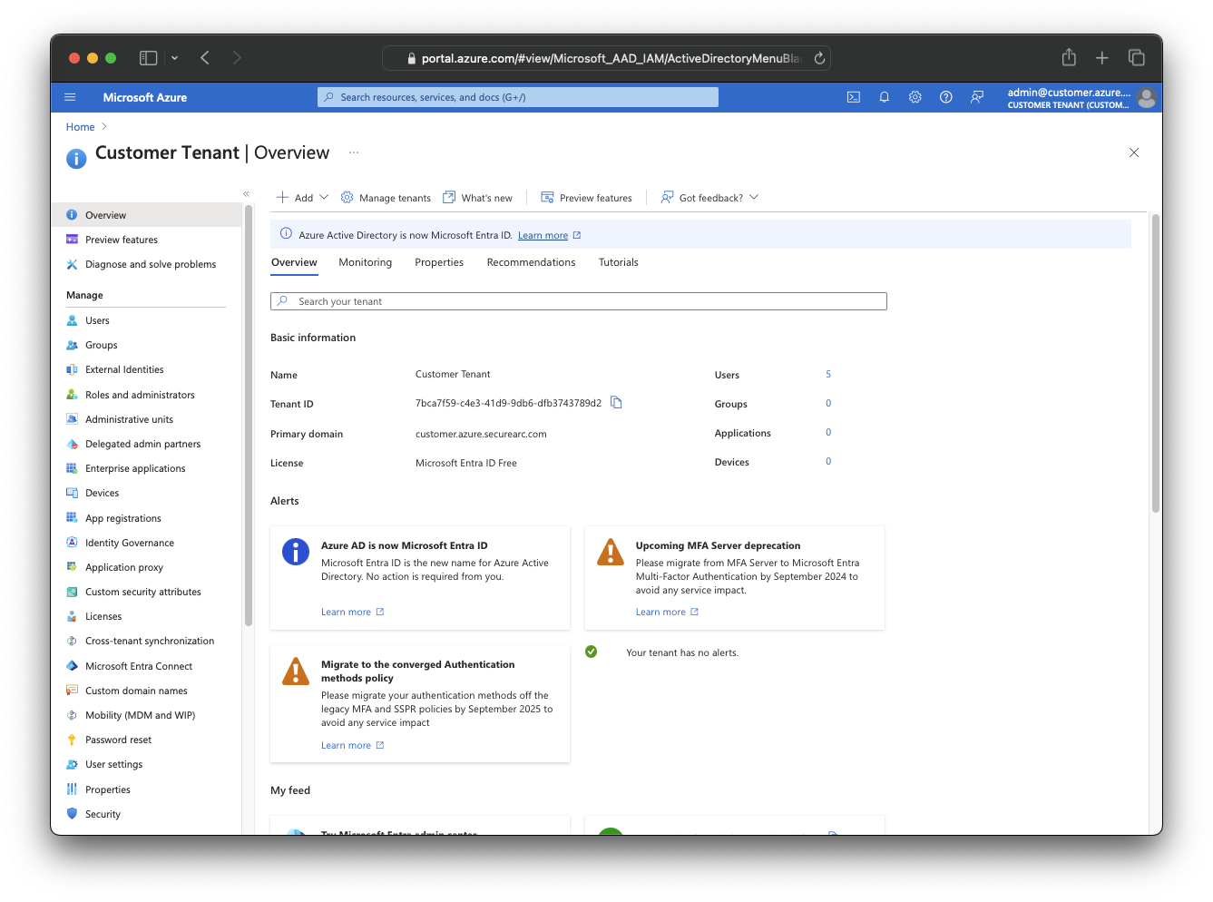1213x902 pixels.
Task: Close the Customer Tenant blade
Action: 1134,152
